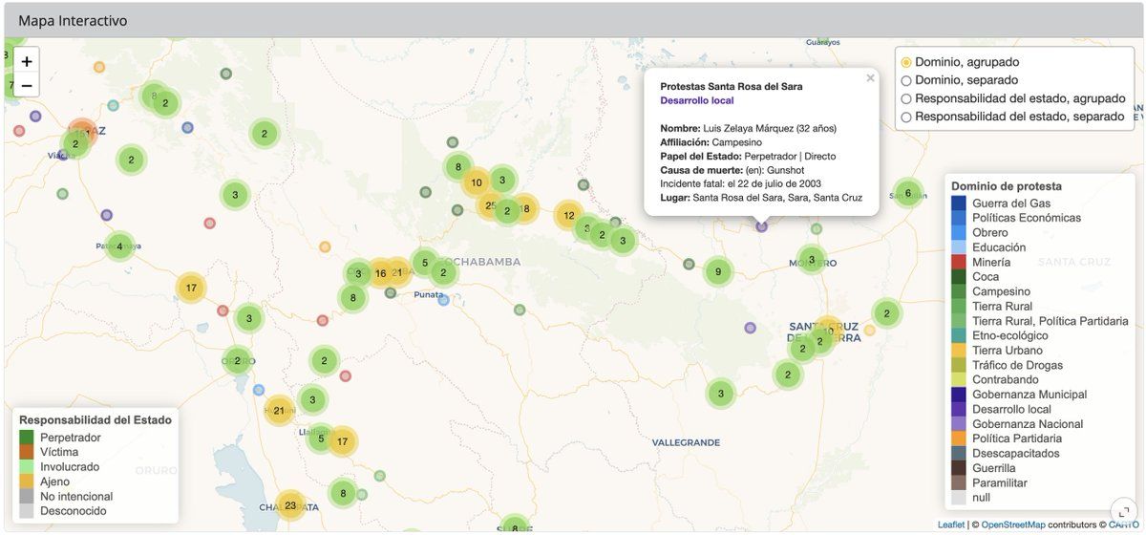Open the yellow cluster marked 12
The image size is (1146, 535).
pyautogui.click(x=569, y=215)
